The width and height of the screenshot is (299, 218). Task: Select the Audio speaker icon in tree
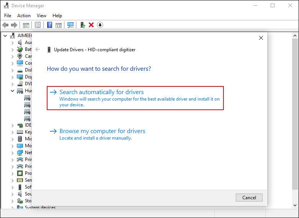click(20, 42)
